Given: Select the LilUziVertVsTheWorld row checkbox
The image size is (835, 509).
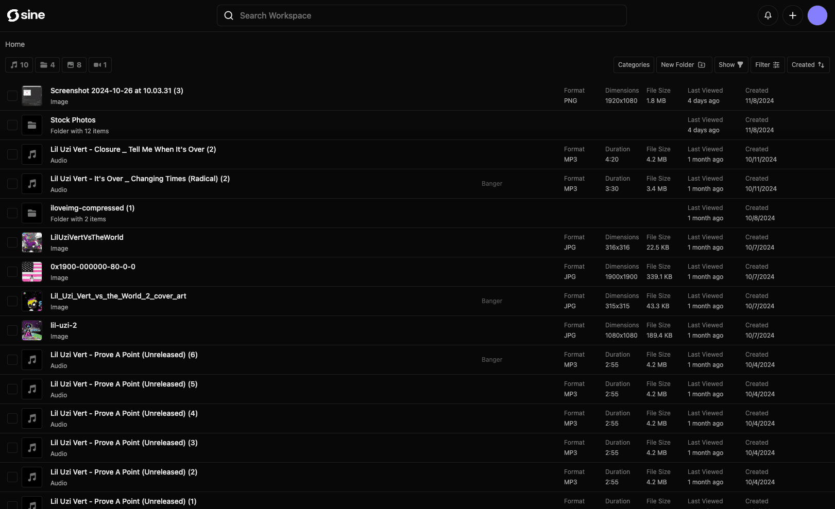Looking at the screenshot, I should pyautogui.click(x=12, y=242).
